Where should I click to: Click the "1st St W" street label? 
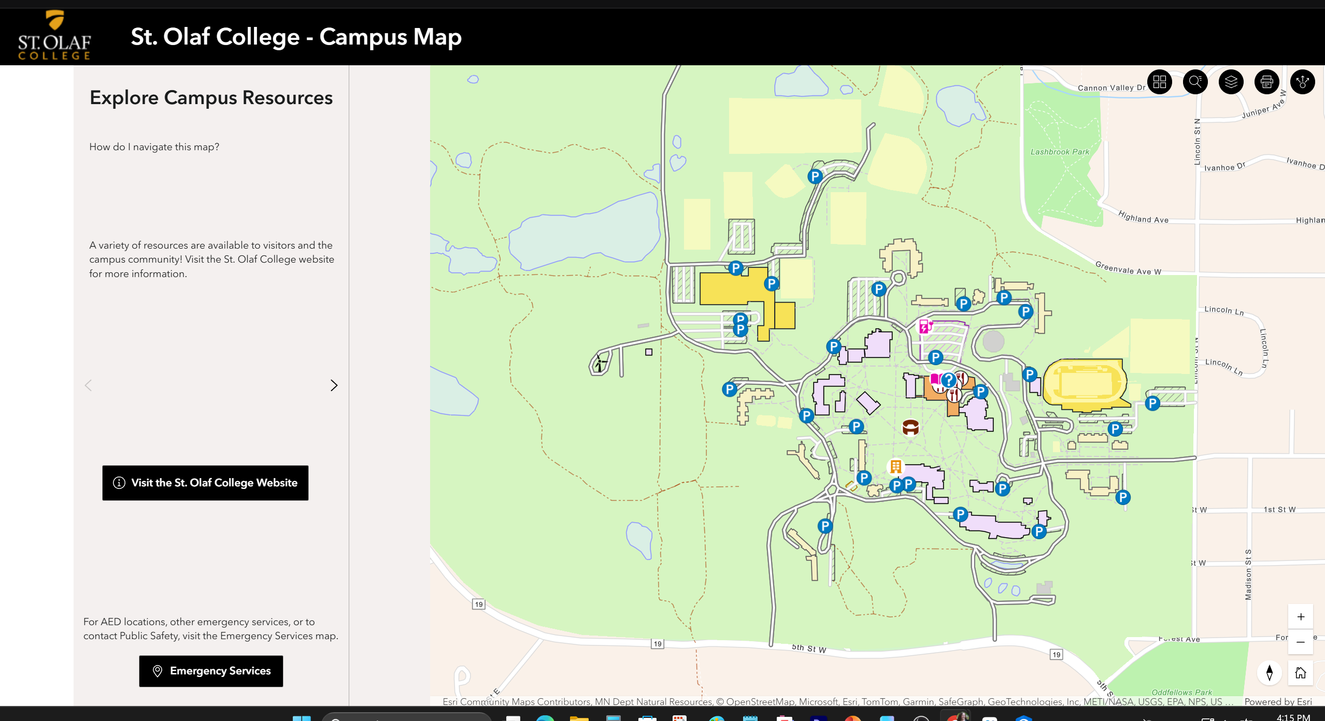point(1279,510)
